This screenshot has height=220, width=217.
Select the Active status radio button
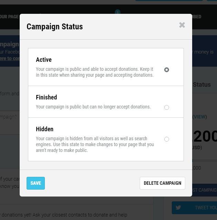tap(167, 70)
